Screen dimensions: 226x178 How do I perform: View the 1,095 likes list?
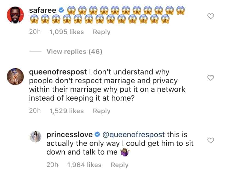coord(67,32)
